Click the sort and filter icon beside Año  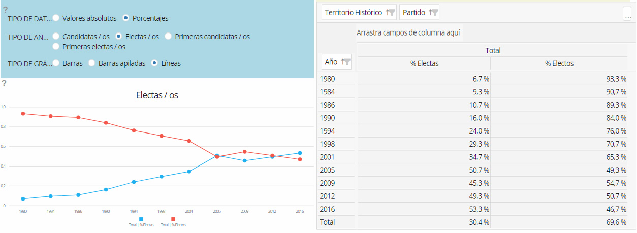(x=346, y=62)
